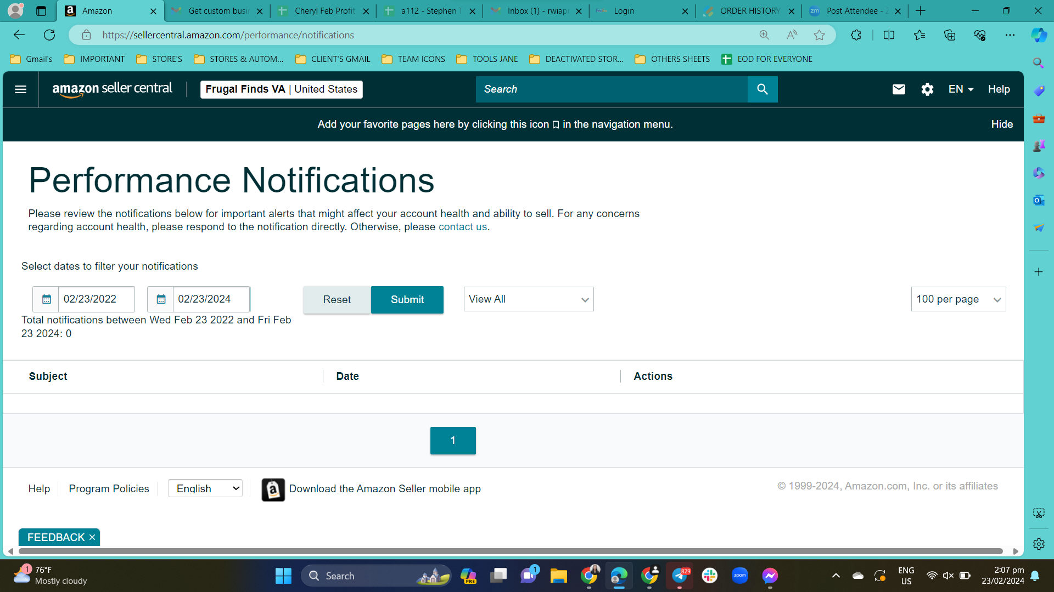Switch to the Post Attendee Zoom tab
The width and height of the screenshot is (1054, 592).
tap(856, 11)
